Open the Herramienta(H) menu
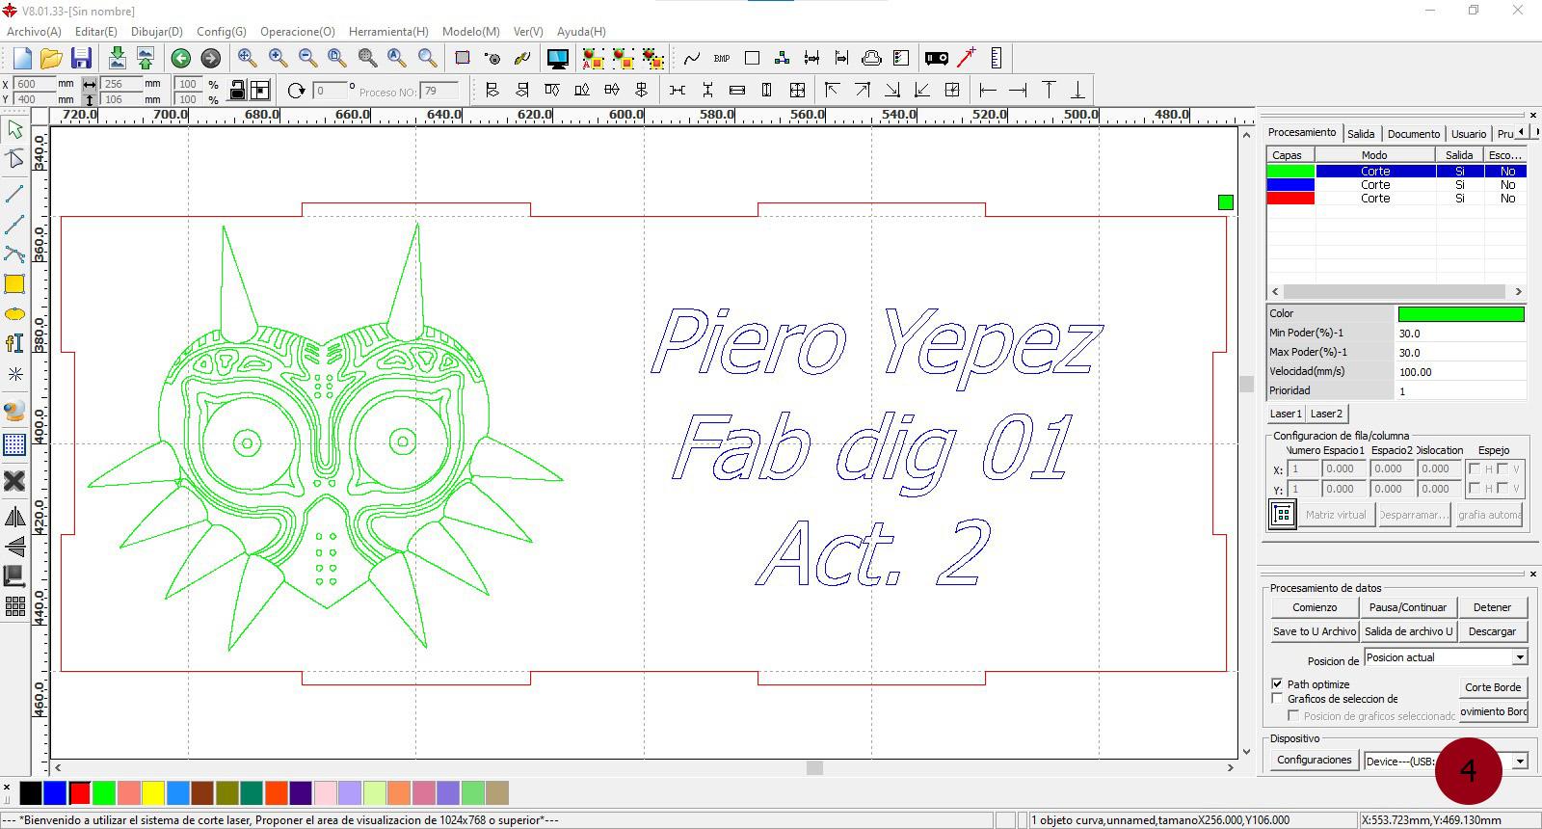Viewport: 1542px width, 829px height. (388, 32)
